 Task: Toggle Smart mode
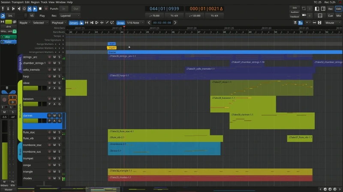point(73,23)
